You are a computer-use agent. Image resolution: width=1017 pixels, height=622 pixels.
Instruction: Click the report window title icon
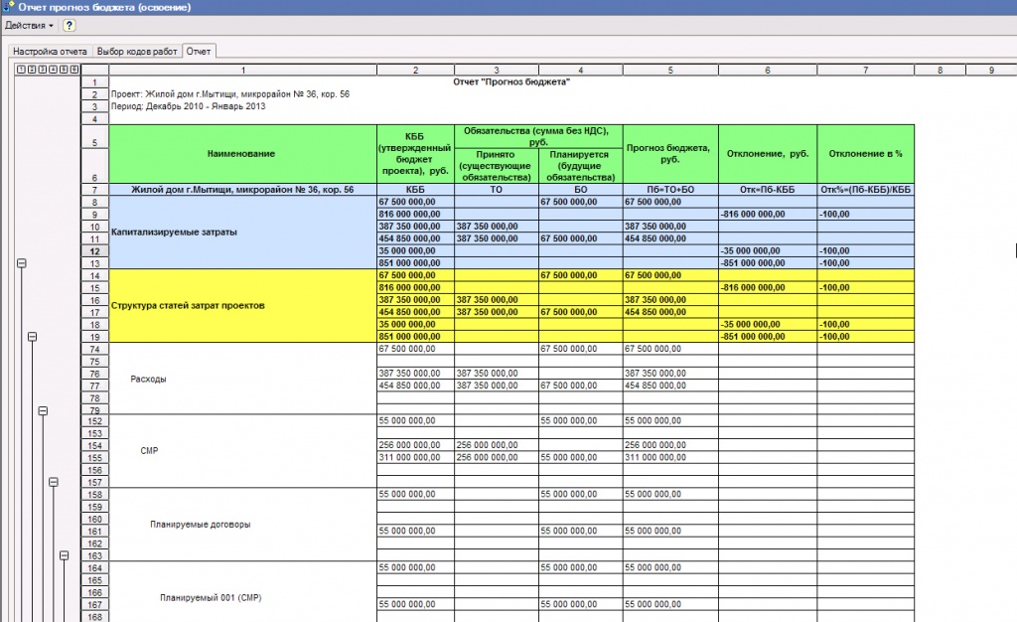[8, 7]
